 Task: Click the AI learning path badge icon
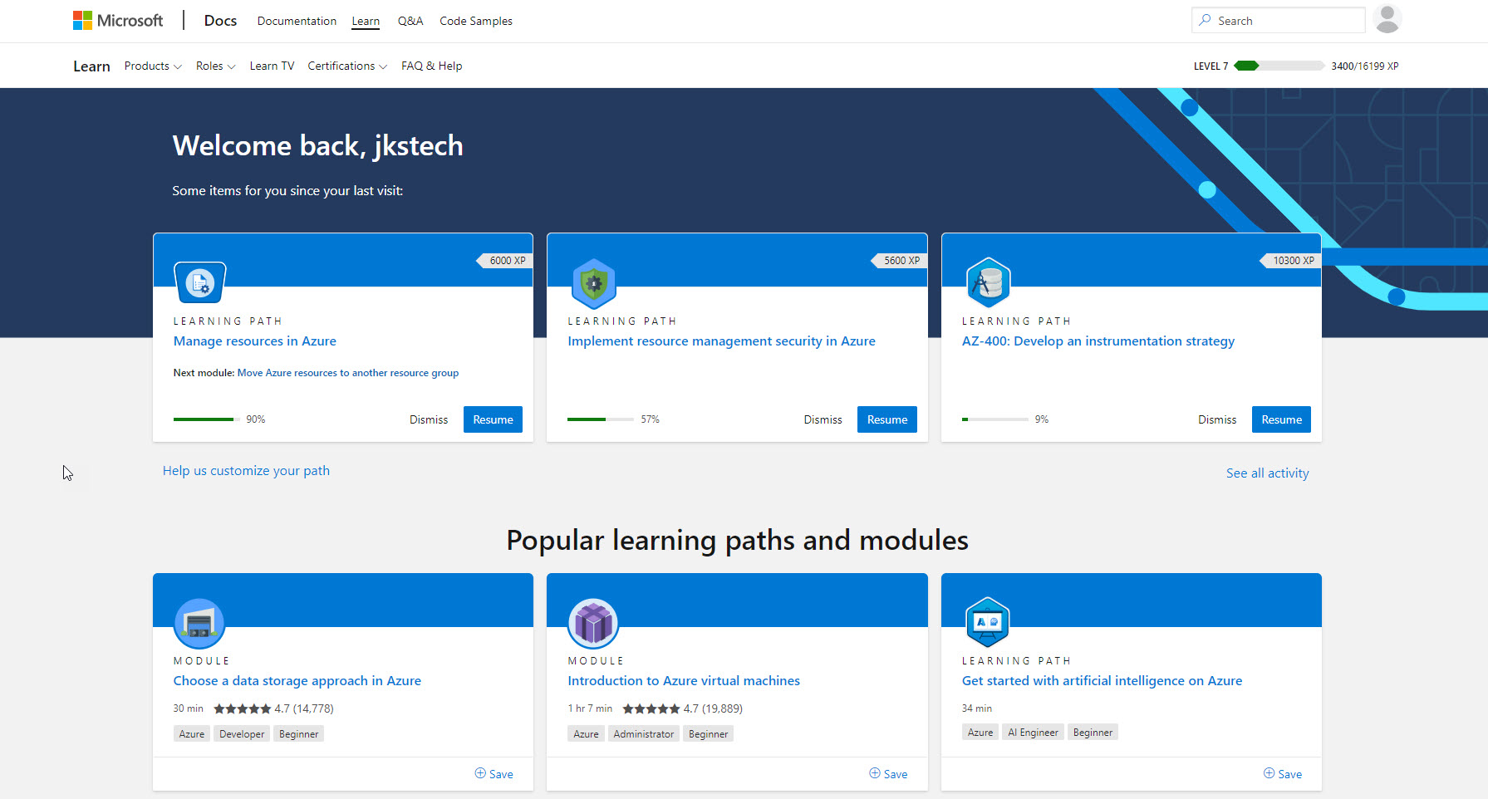(988, 623)
